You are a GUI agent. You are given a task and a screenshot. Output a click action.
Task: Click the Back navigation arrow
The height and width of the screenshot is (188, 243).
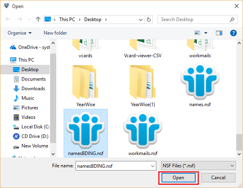(x=8, y=19)
